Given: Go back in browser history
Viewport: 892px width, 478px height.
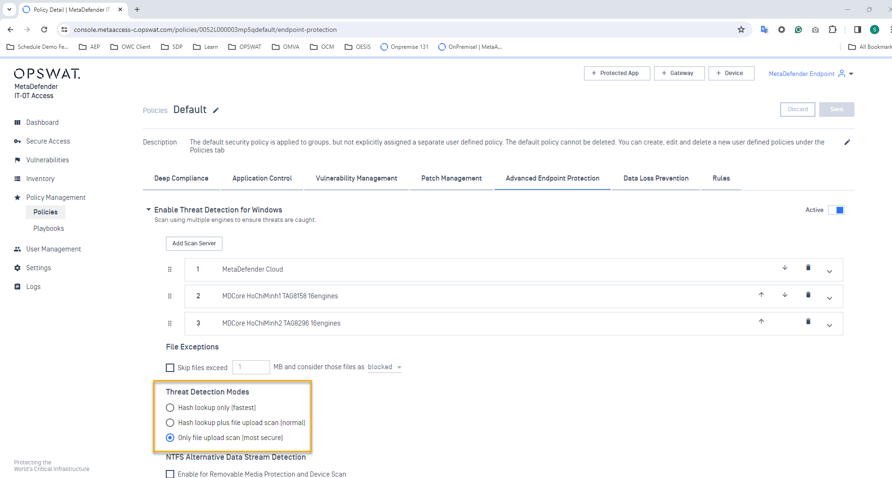Looking at the screenshot, I should point(10,30).
